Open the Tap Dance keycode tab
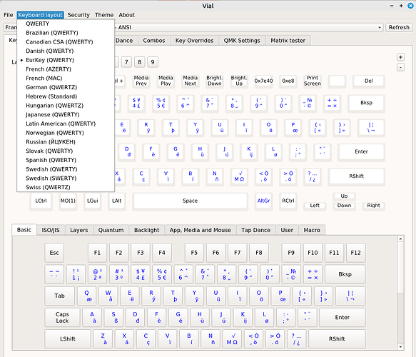 pos(255,230)
